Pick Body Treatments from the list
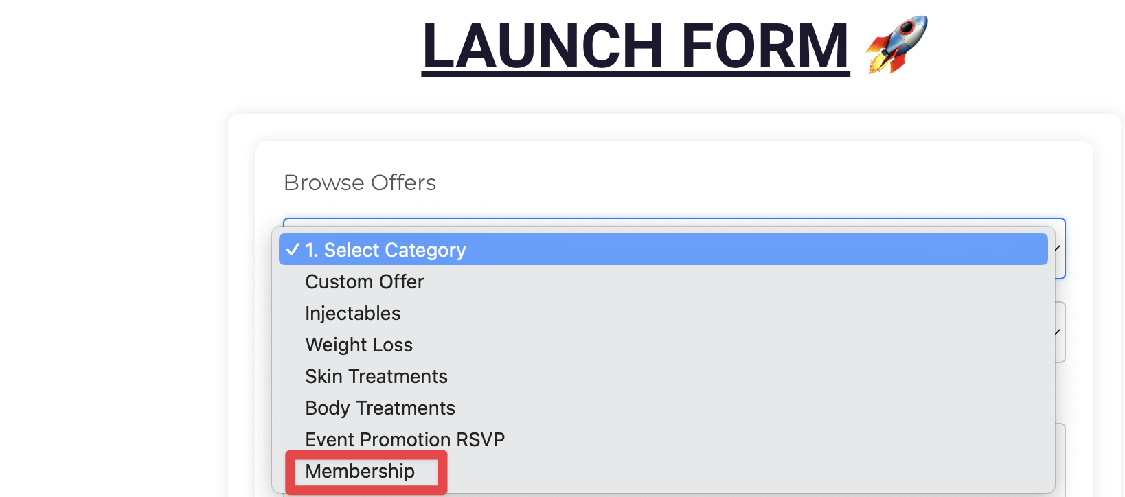This screenshot has height=497, width=1125. tap(380, 408)
